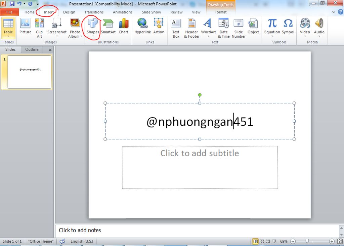Insert an embedded Object
Screen dimensions: 344x246
point(253,26)
